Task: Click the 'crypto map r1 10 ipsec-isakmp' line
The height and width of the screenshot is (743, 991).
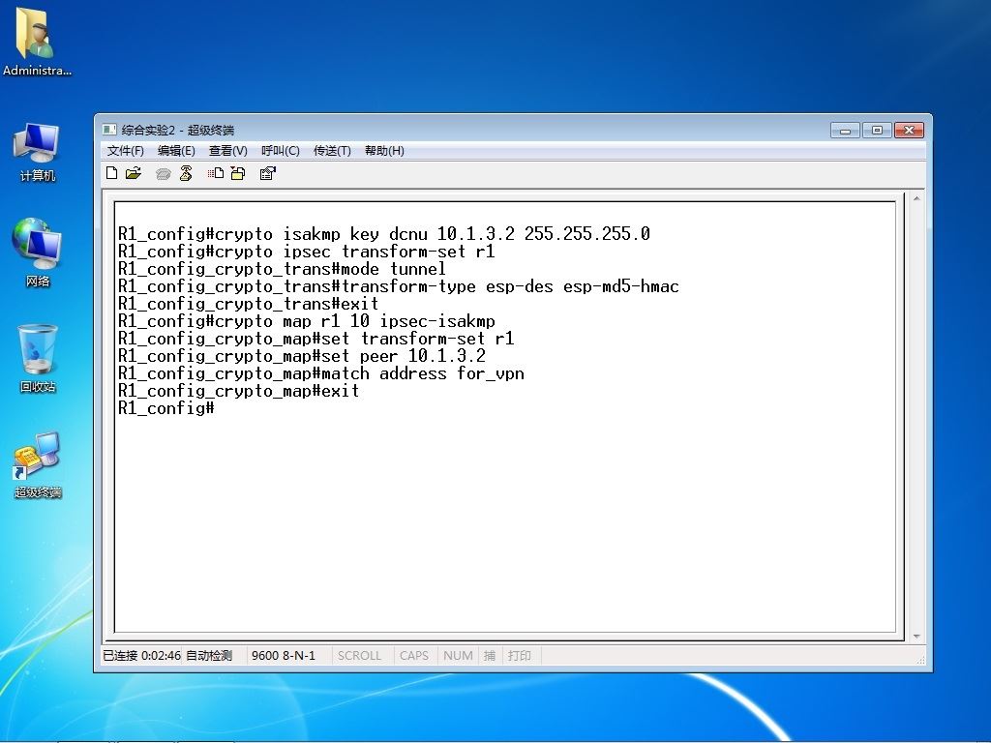Action: pyautogui.click(x=307, y=321)
